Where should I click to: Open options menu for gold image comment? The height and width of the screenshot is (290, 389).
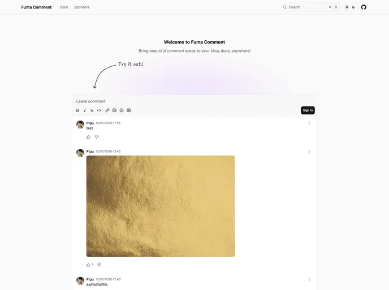point(309,151)
